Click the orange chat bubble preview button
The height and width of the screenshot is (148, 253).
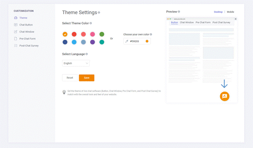tap(225, 96)
